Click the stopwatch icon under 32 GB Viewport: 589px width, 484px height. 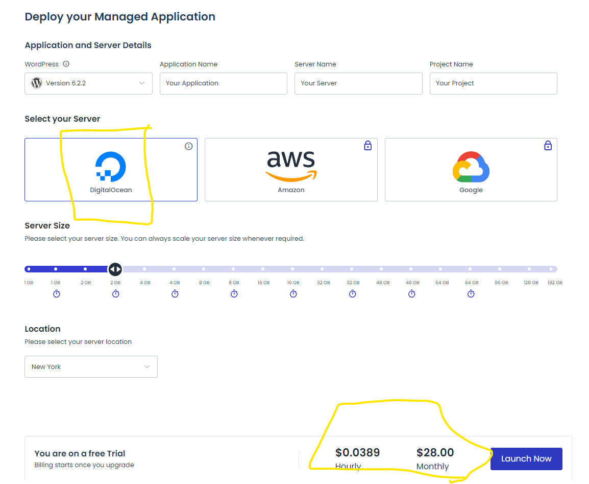pyautogui.click(x=352, y=294)
